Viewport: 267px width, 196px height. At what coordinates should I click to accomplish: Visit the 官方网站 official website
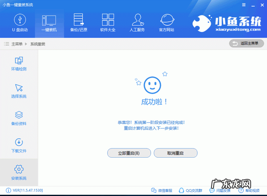167,23
